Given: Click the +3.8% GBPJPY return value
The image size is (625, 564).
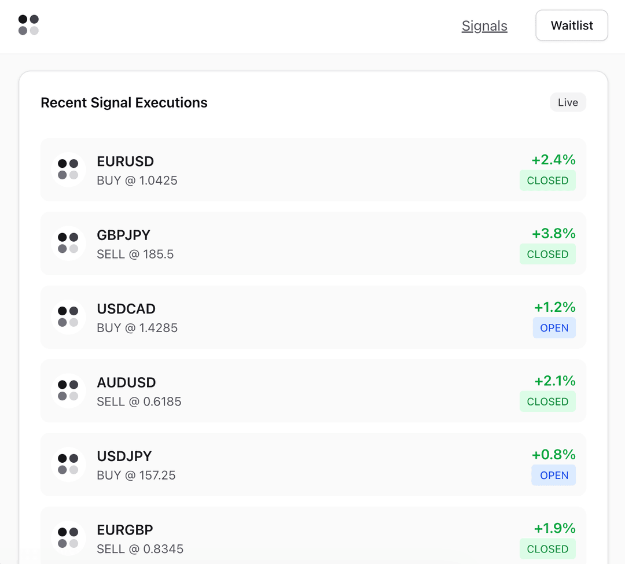Looking at the screenshot, I should tap(553, 233).
